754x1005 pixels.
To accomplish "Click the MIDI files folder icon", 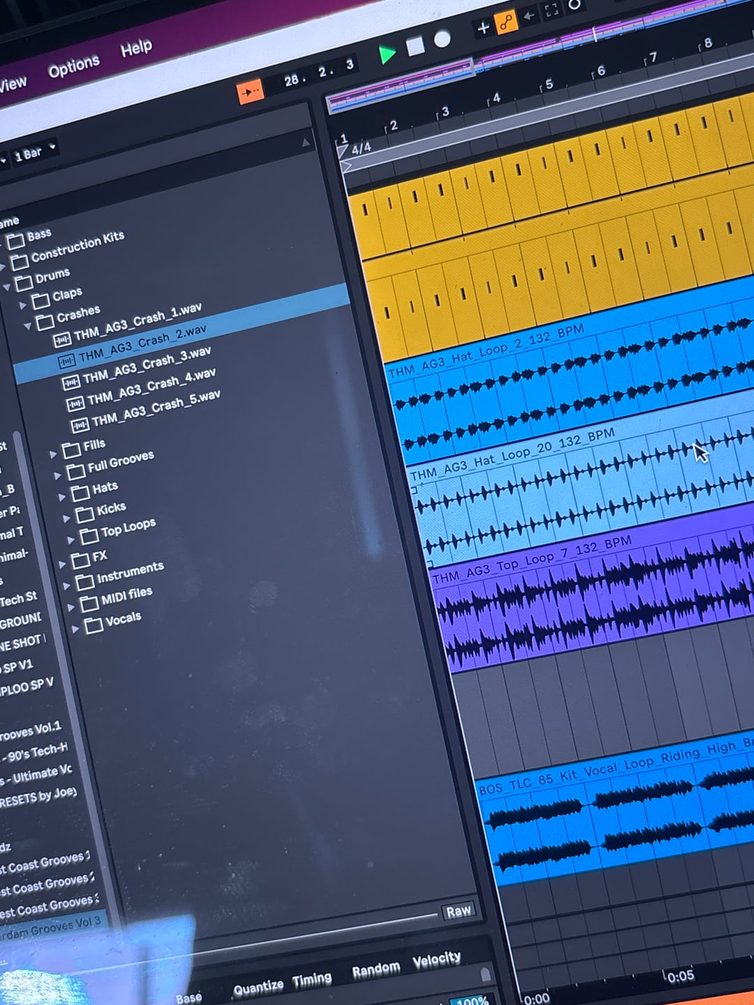I will click(89, 604).
